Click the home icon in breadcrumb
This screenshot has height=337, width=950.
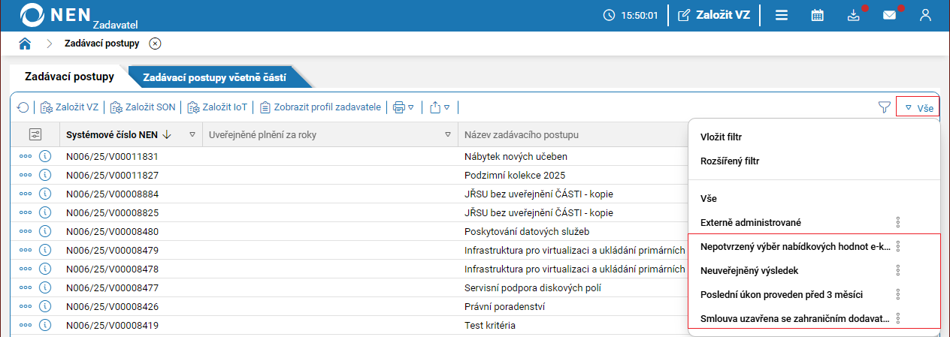(25, 44)
